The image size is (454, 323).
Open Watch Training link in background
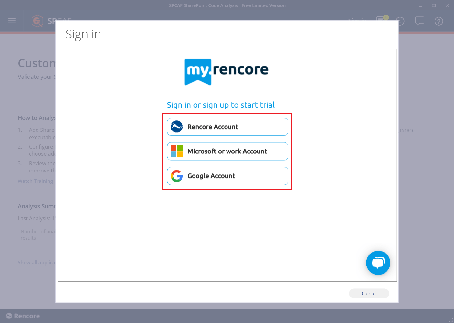click(x=36, y=181)
